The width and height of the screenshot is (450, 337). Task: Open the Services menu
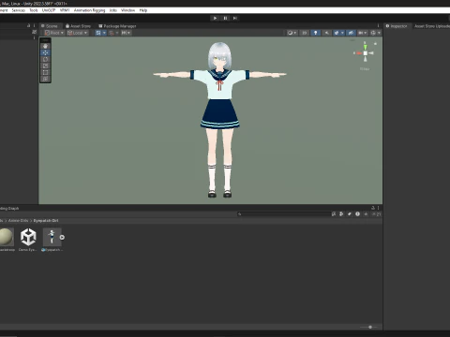pyautogui.click(x=19, y=10)
